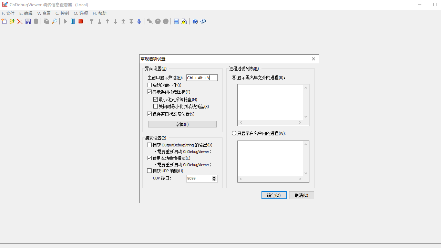This screenshot has width=441, height=248.
Task: Click the 字体(F) font button
Action: [x=182, y=124]
